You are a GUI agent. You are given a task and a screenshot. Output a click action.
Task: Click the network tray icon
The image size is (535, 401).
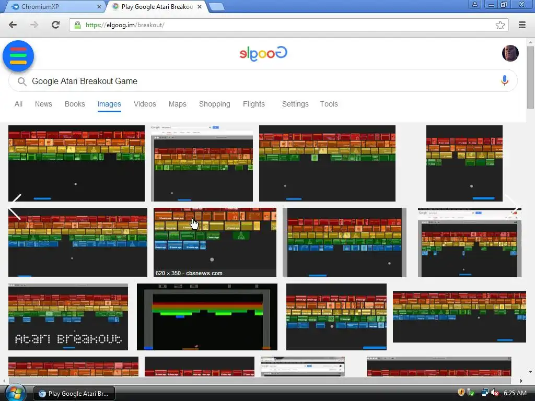coord(484,393)
